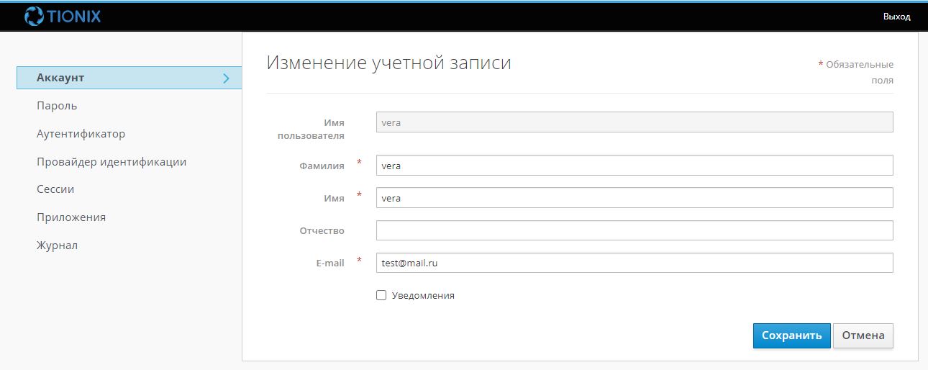
Task: Show the Сессии page
Action: (55, 189)
